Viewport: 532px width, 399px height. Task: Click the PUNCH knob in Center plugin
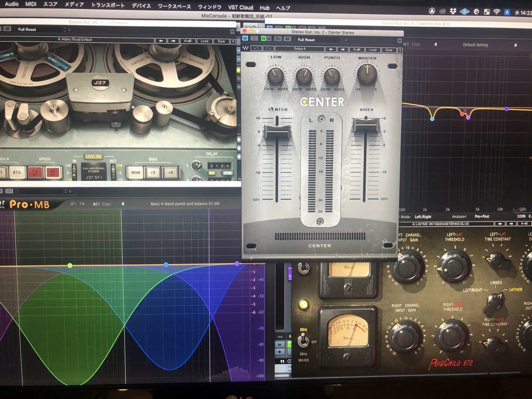pyautogui.click(x=332, y=76)
